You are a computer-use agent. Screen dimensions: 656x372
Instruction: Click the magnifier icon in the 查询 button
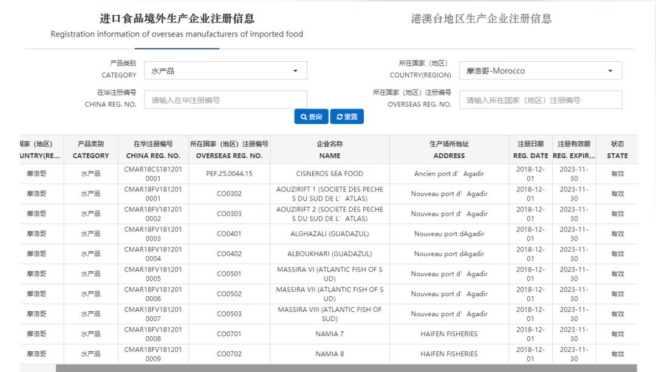pos(303,116)
